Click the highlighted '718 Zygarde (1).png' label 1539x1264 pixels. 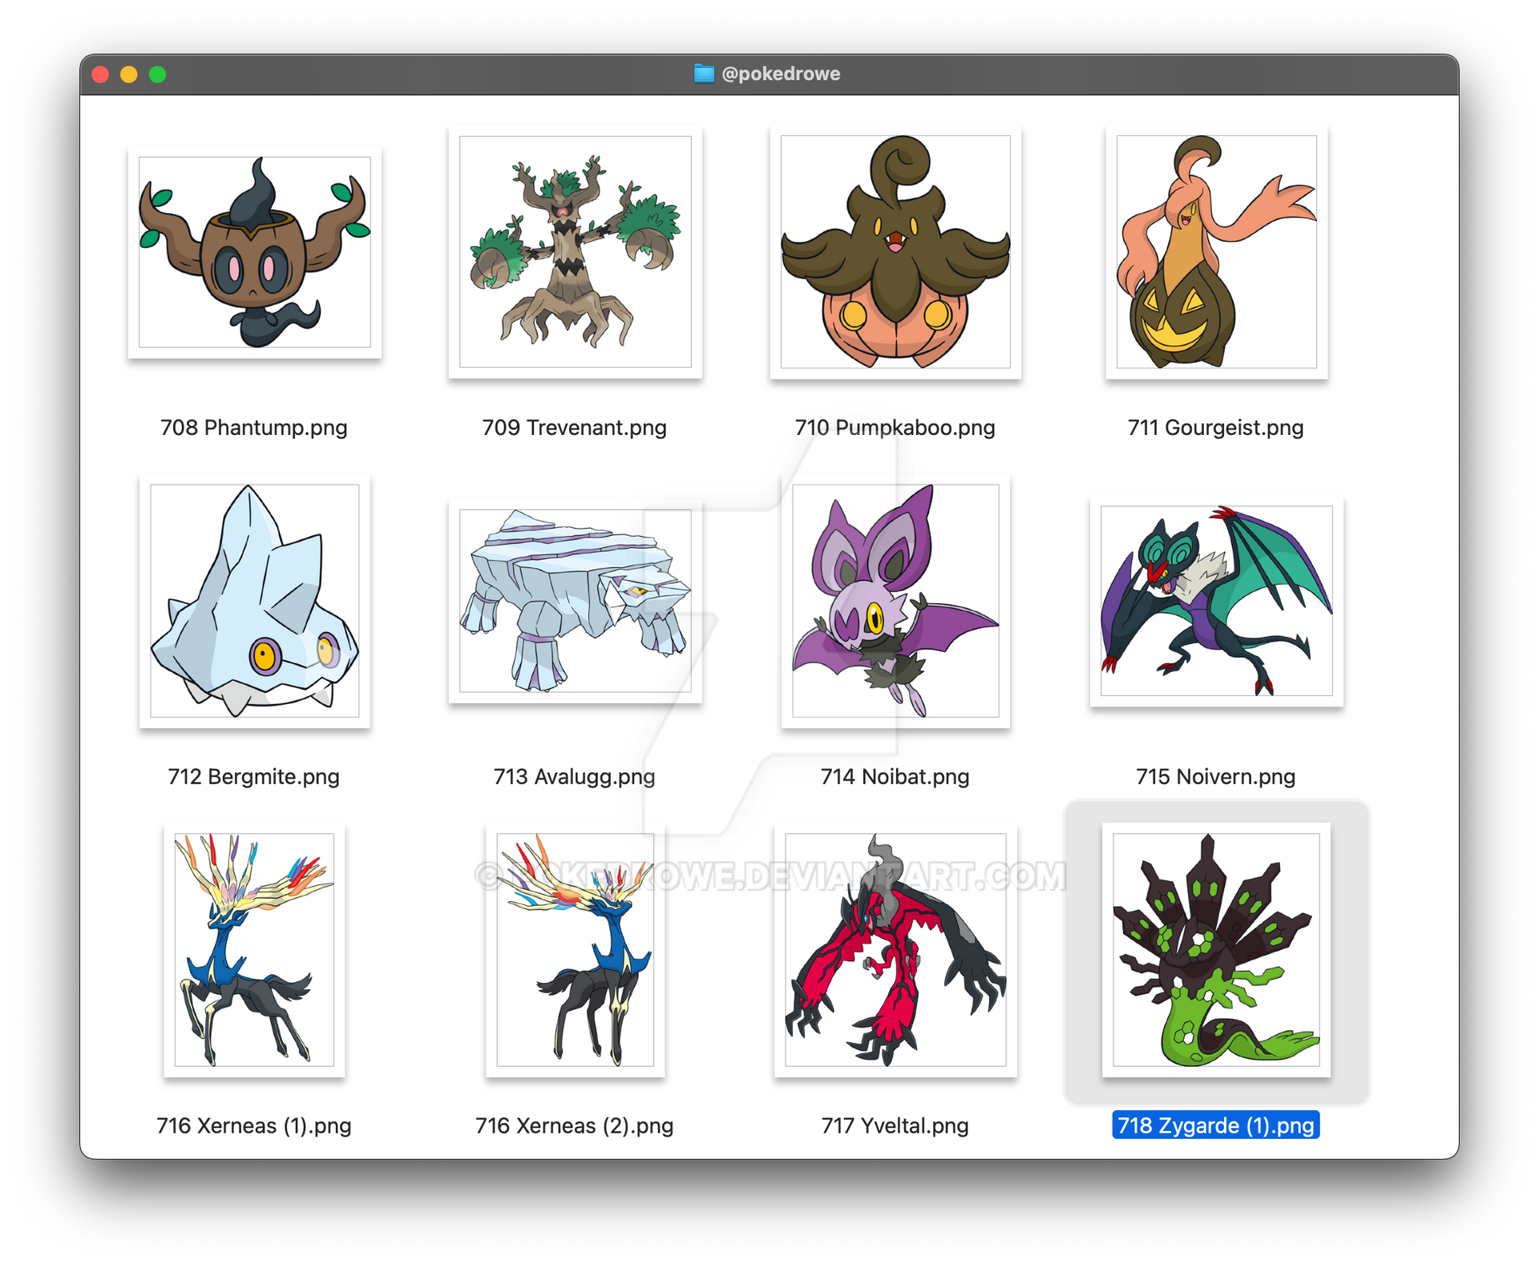[1216, 1125]
